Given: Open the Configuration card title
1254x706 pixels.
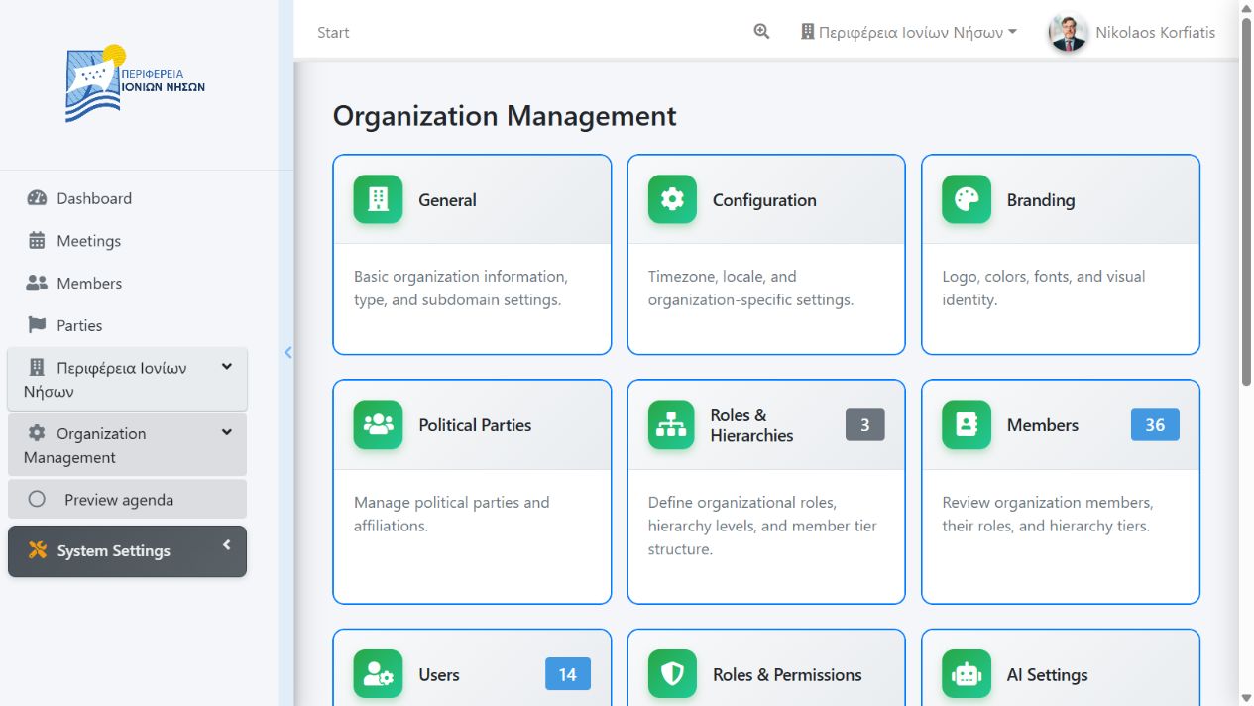Looking at the screenshot, I should coord(764,199).
